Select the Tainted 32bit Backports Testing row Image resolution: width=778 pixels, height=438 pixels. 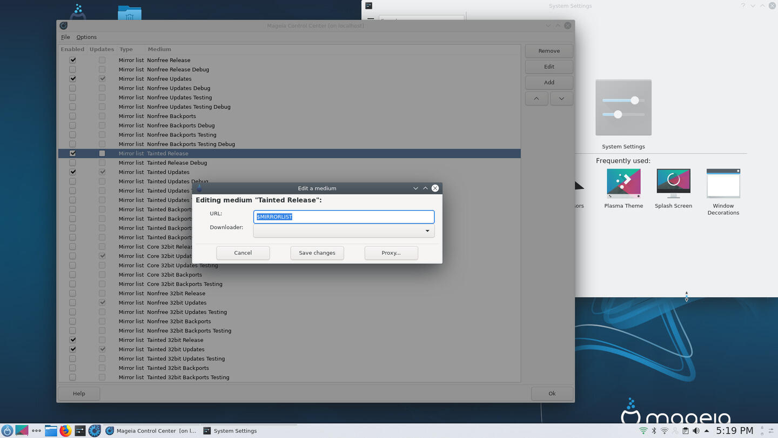coord(289,377)
